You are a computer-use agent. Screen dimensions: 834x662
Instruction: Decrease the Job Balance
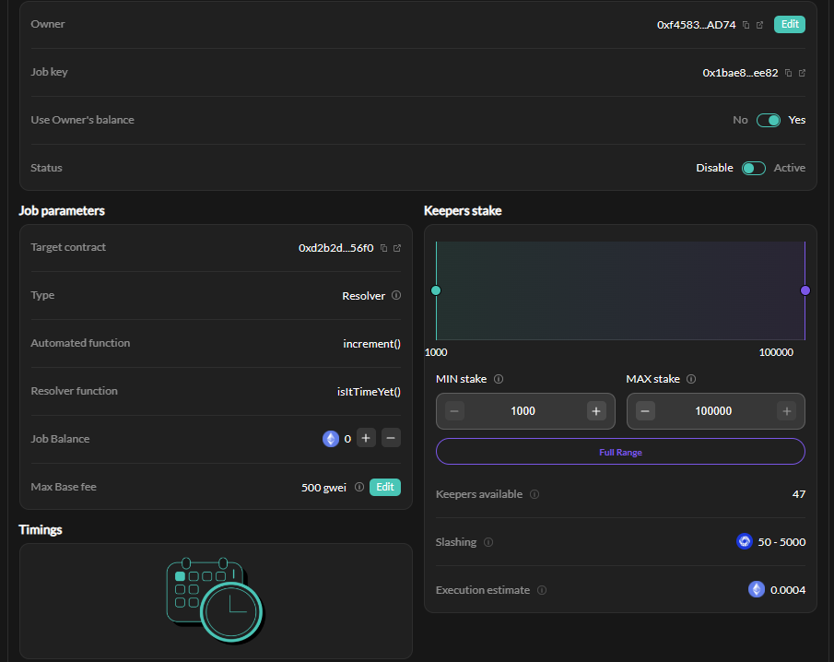(x=392, y=439)
